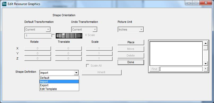Screen dimensions: 214x103
Task: Open the Picture Unit Inches dropdown
Action: tap(131, 29)
